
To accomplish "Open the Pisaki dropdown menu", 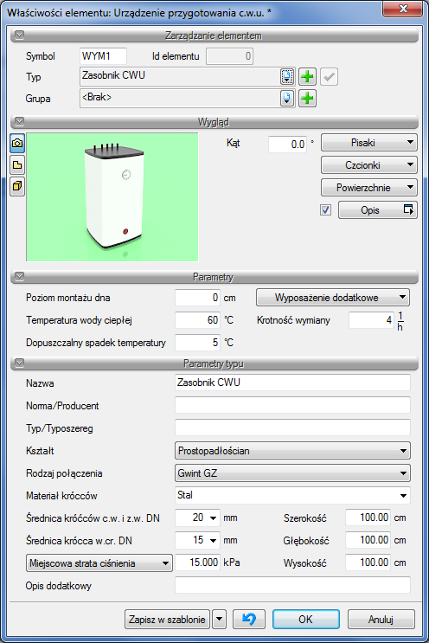I will coord(368,143).
